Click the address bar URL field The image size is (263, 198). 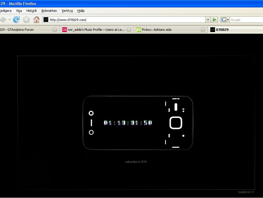[x=124, y=20]
